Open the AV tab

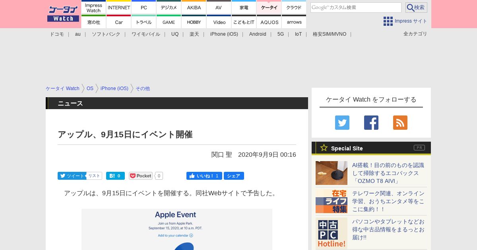[x=219, y=7]
